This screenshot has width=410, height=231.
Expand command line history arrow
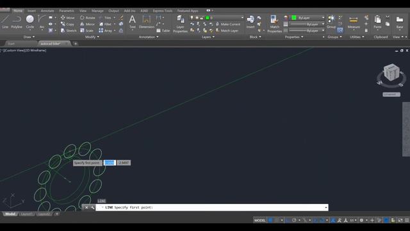pos(326,207)
